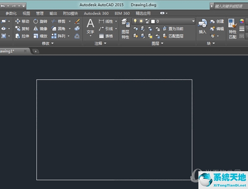Toggle the layer on/off lightbulb icon
Screen dimensions: 248x189
[135, 21]
